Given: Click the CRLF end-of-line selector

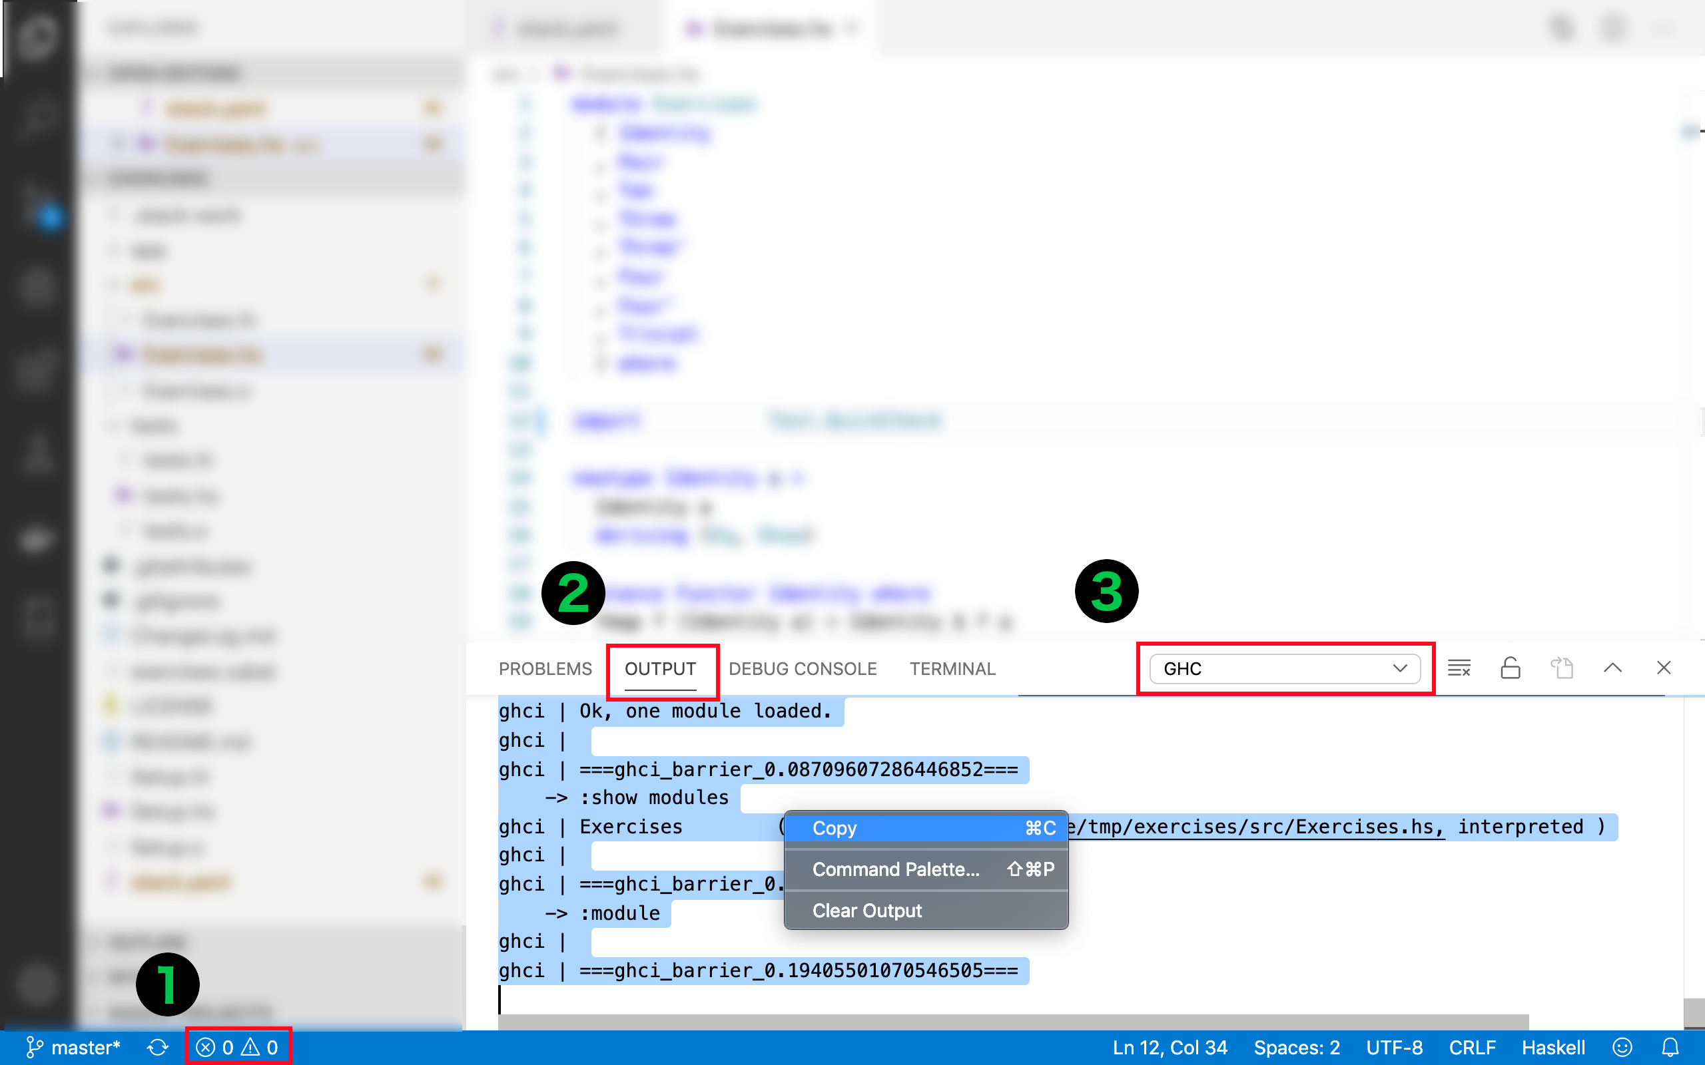Looking at the screenshot, I should coord(1472,1048).
